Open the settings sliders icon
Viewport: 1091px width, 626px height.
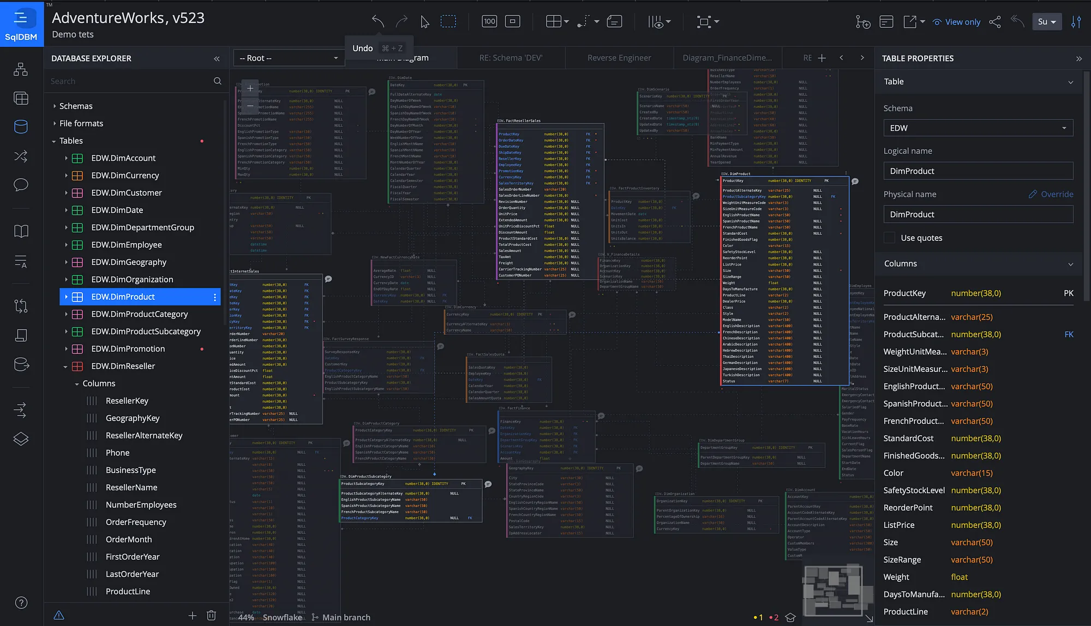tap(1076, 21)
